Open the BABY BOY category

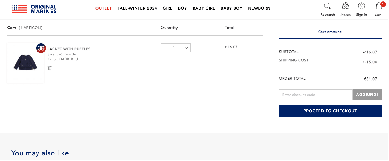click(x=231, y=8)
